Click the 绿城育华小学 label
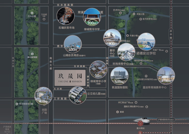 click(98, 82)
